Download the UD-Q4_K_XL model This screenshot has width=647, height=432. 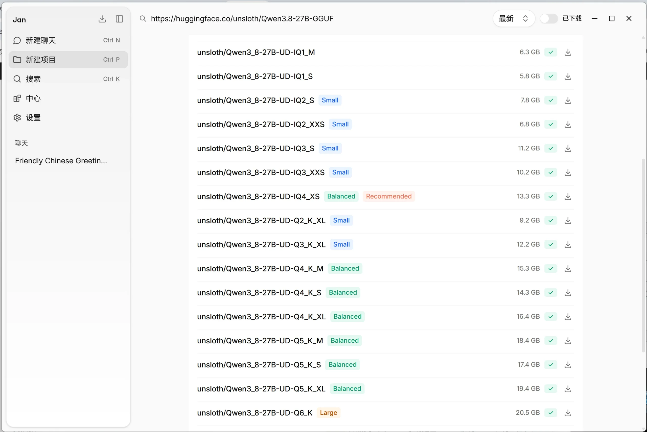pyautogui.click(x=568, y=317)
